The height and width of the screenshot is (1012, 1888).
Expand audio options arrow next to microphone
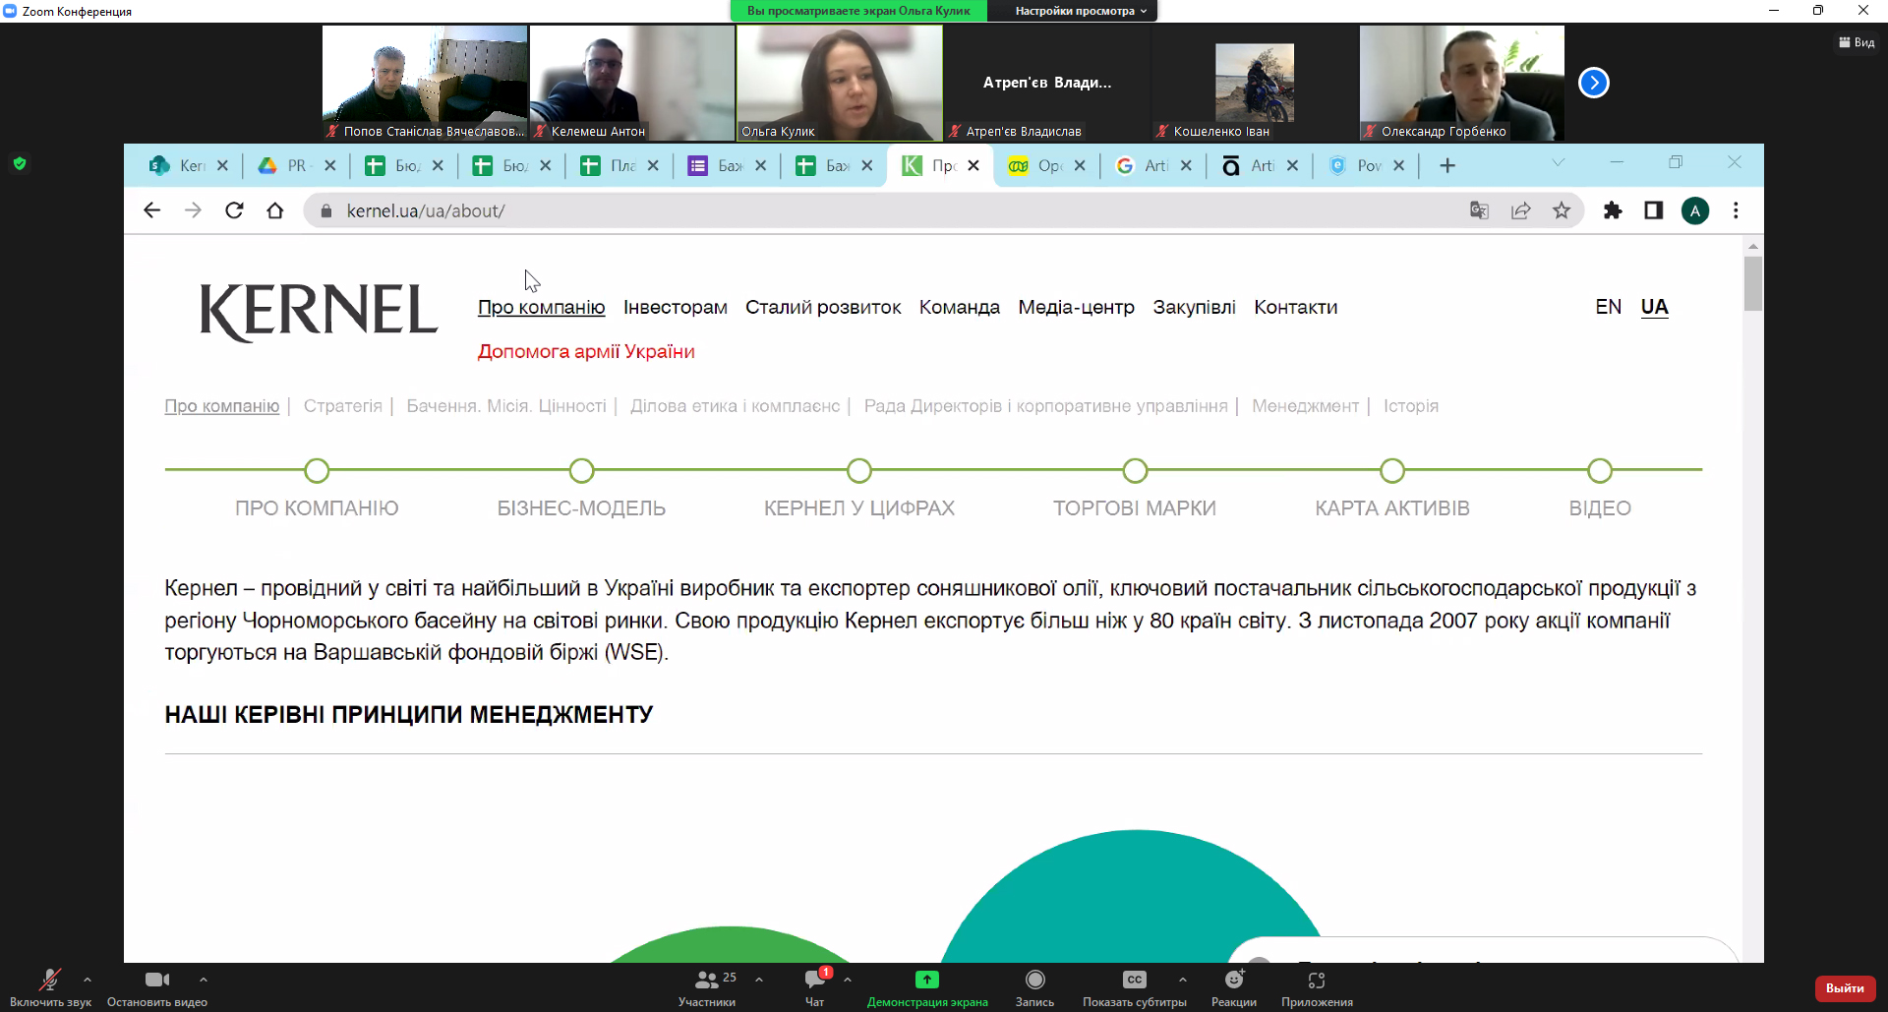[x=88, y=980]
